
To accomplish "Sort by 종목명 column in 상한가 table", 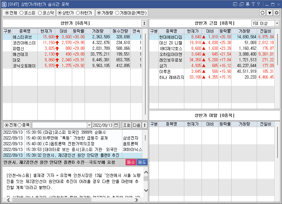I will click(x=25, y=31).
